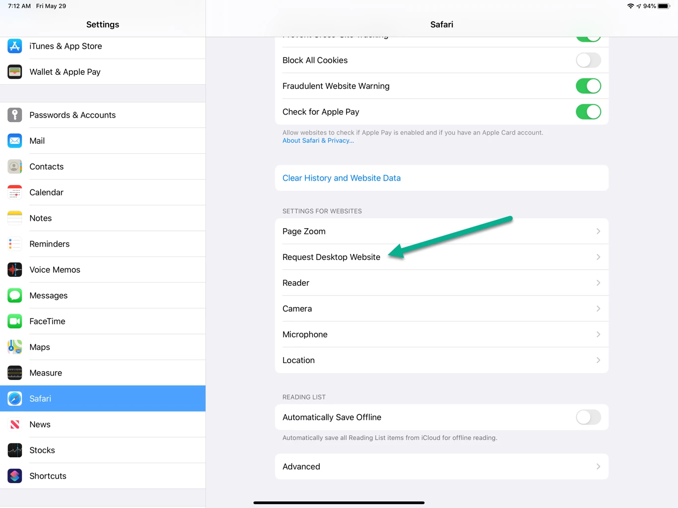Open Camera settings via its chevron
The width and height of the screenshot is (678, 508).
(598, 309)
